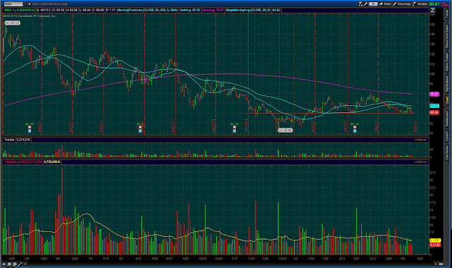Click the fastAvg 67.52 value

click(190, 10)
